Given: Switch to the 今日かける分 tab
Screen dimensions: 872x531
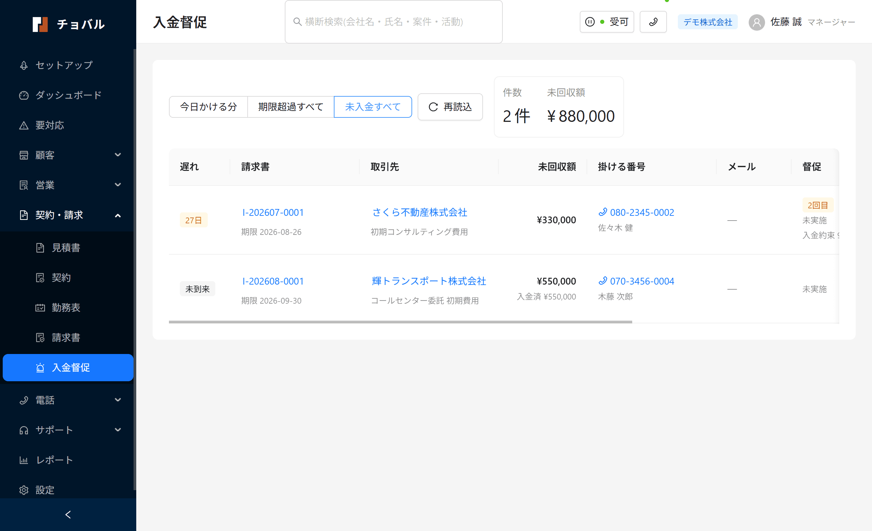Looking at the screenshot, I should [x=208, y=107].
